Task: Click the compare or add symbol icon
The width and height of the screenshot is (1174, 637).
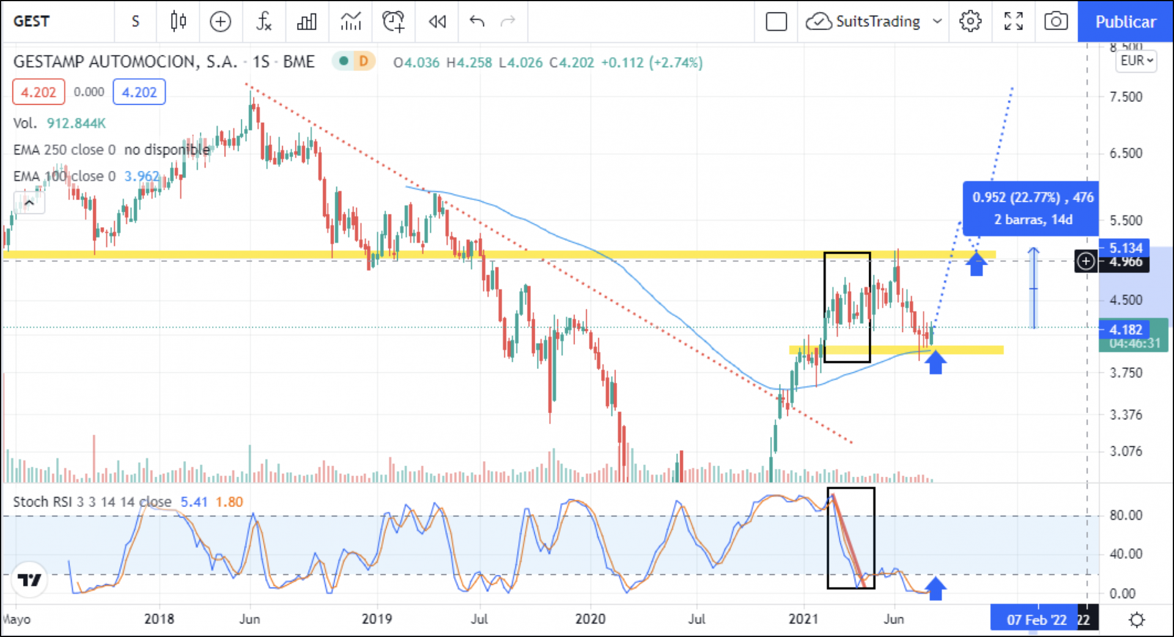Action: click(x=220, y=21)
